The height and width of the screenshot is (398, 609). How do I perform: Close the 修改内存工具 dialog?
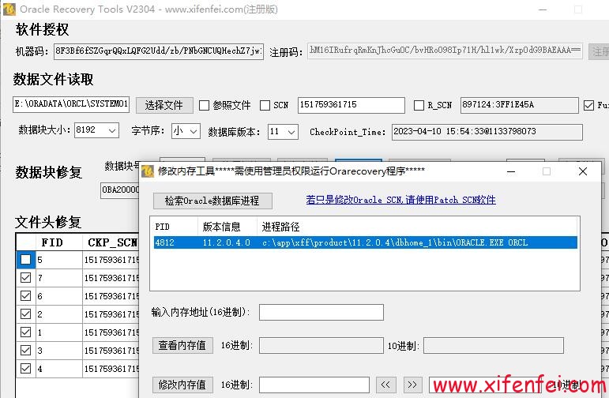pyautogui.click(x=583, y=171)
